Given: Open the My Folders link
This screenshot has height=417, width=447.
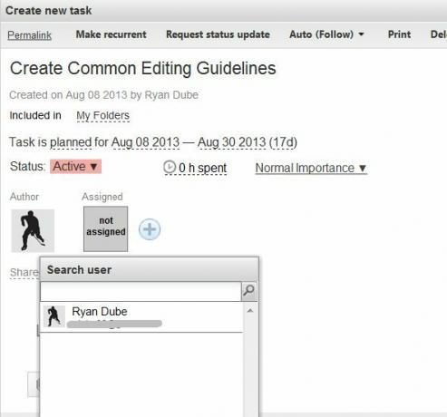Looking at the screenshot, I should coord(102,115).
